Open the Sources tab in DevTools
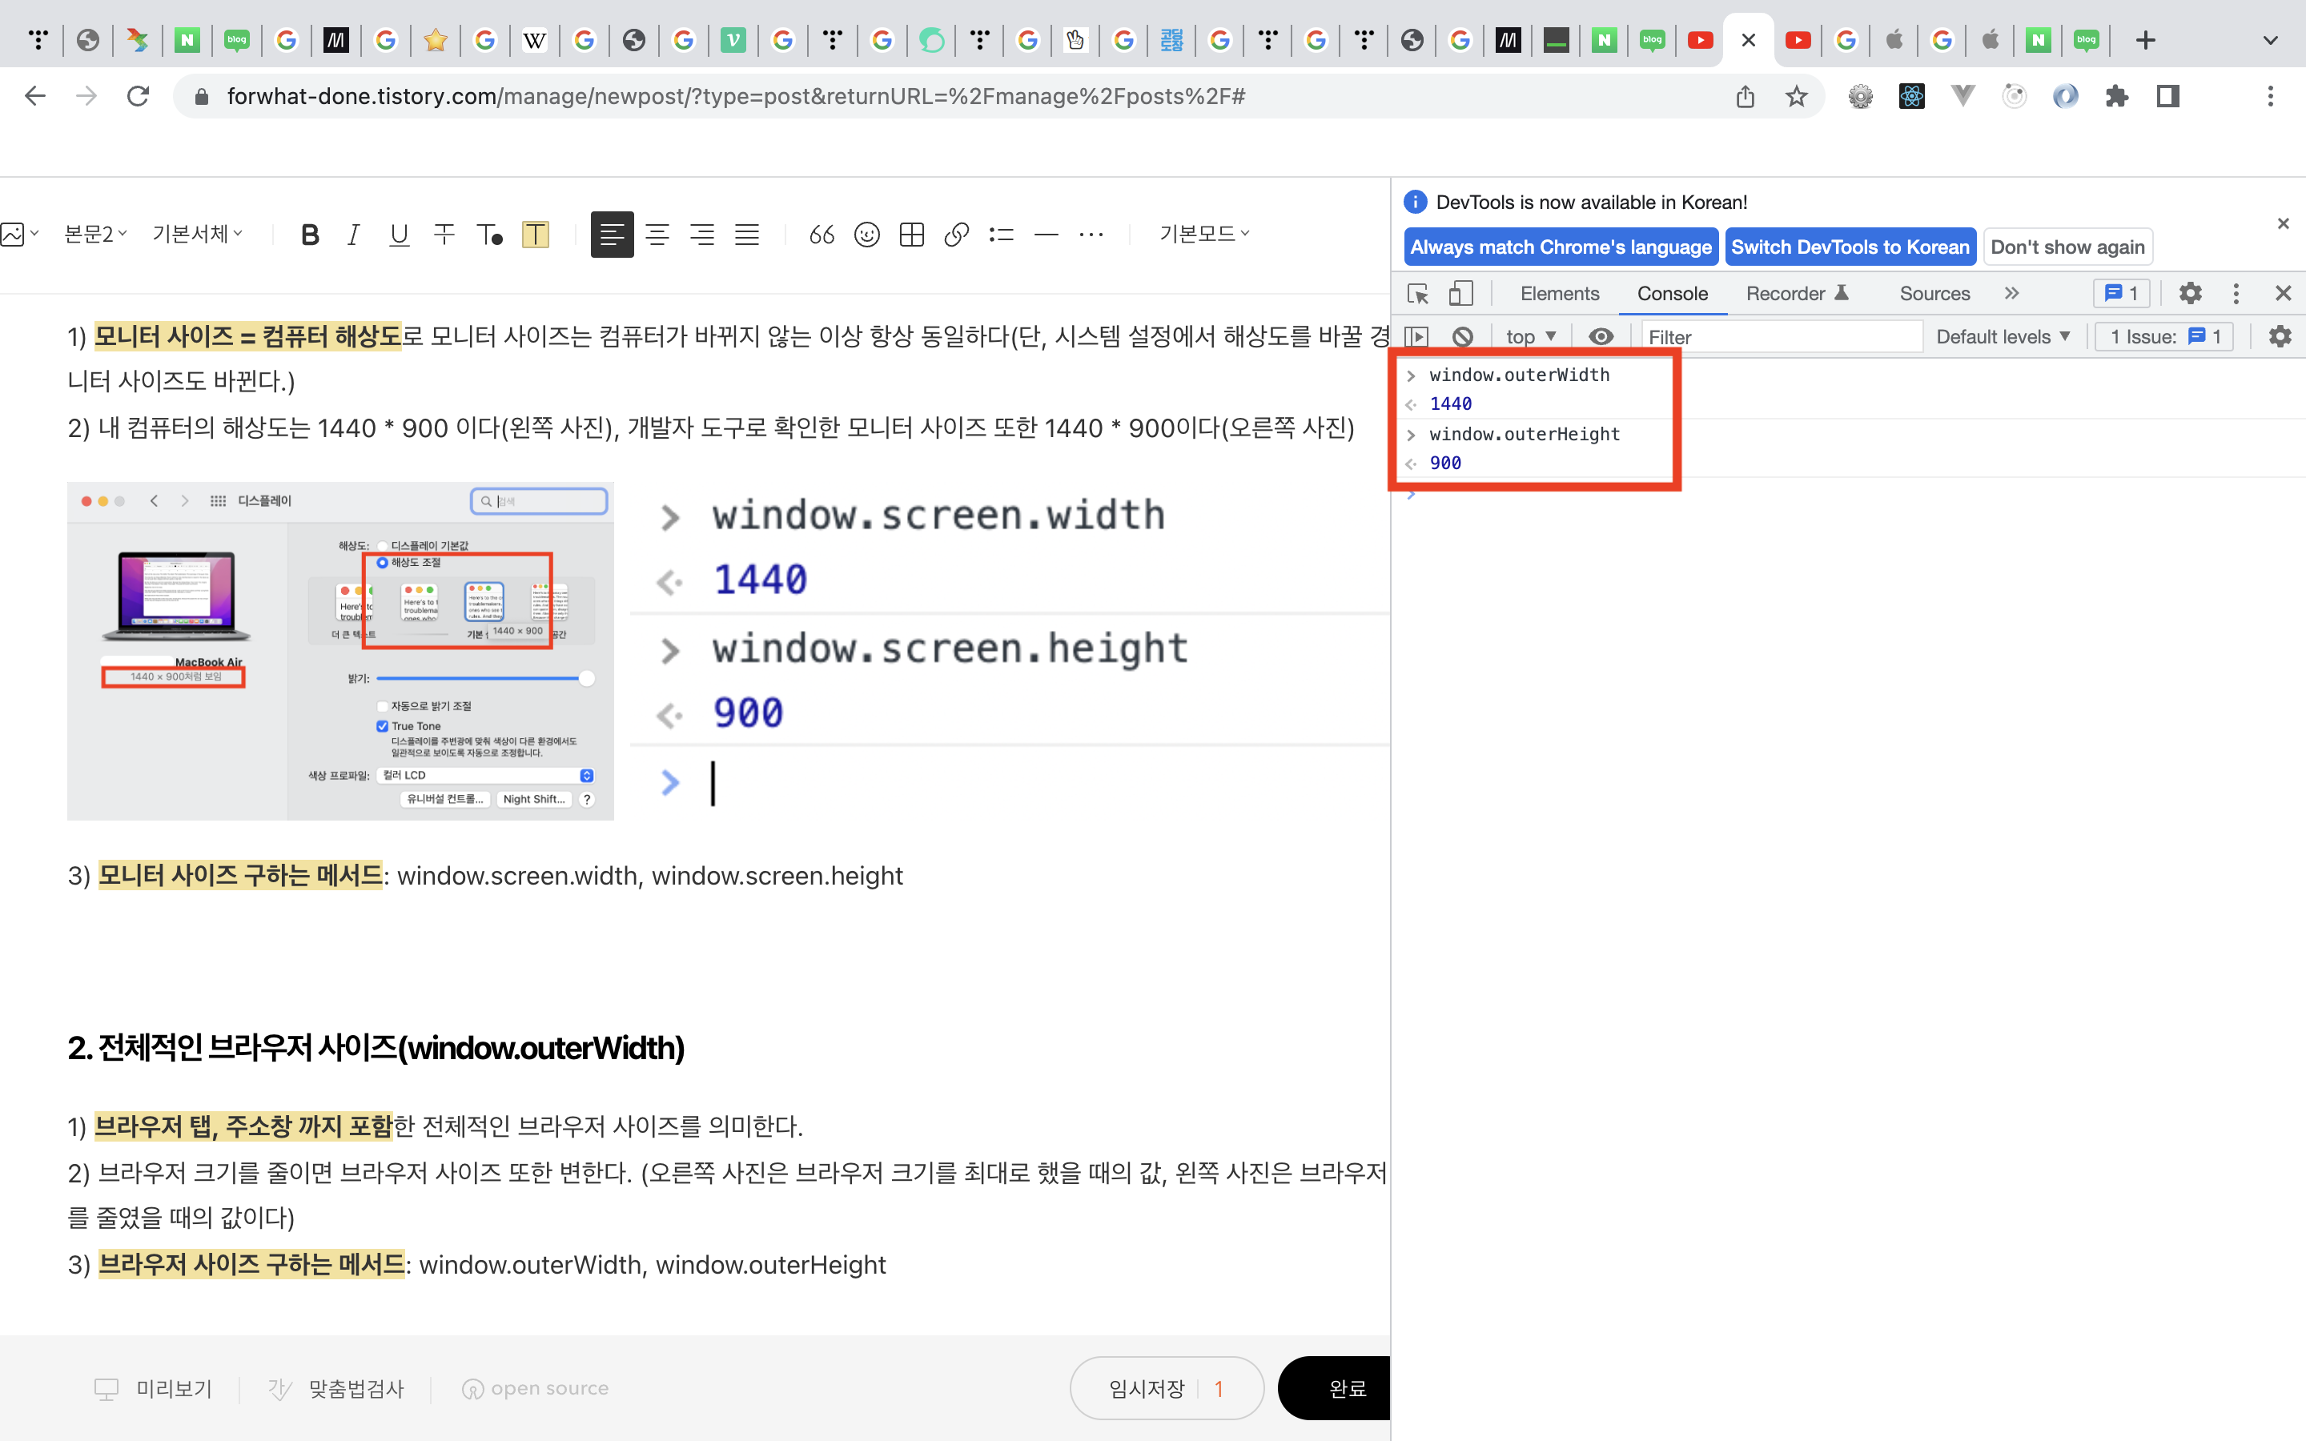This screenshot has height=1441, width=2306. (1934, 294)
